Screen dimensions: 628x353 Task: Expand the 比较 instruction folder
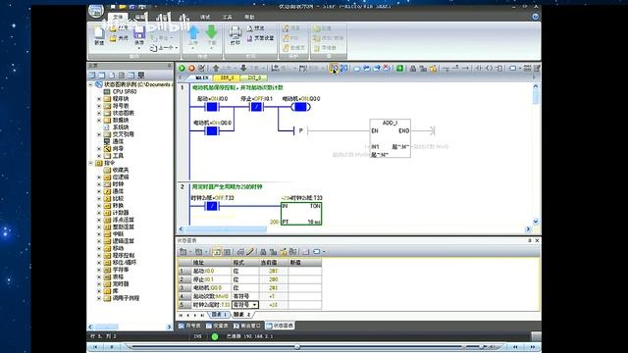[x=99, y=198]
